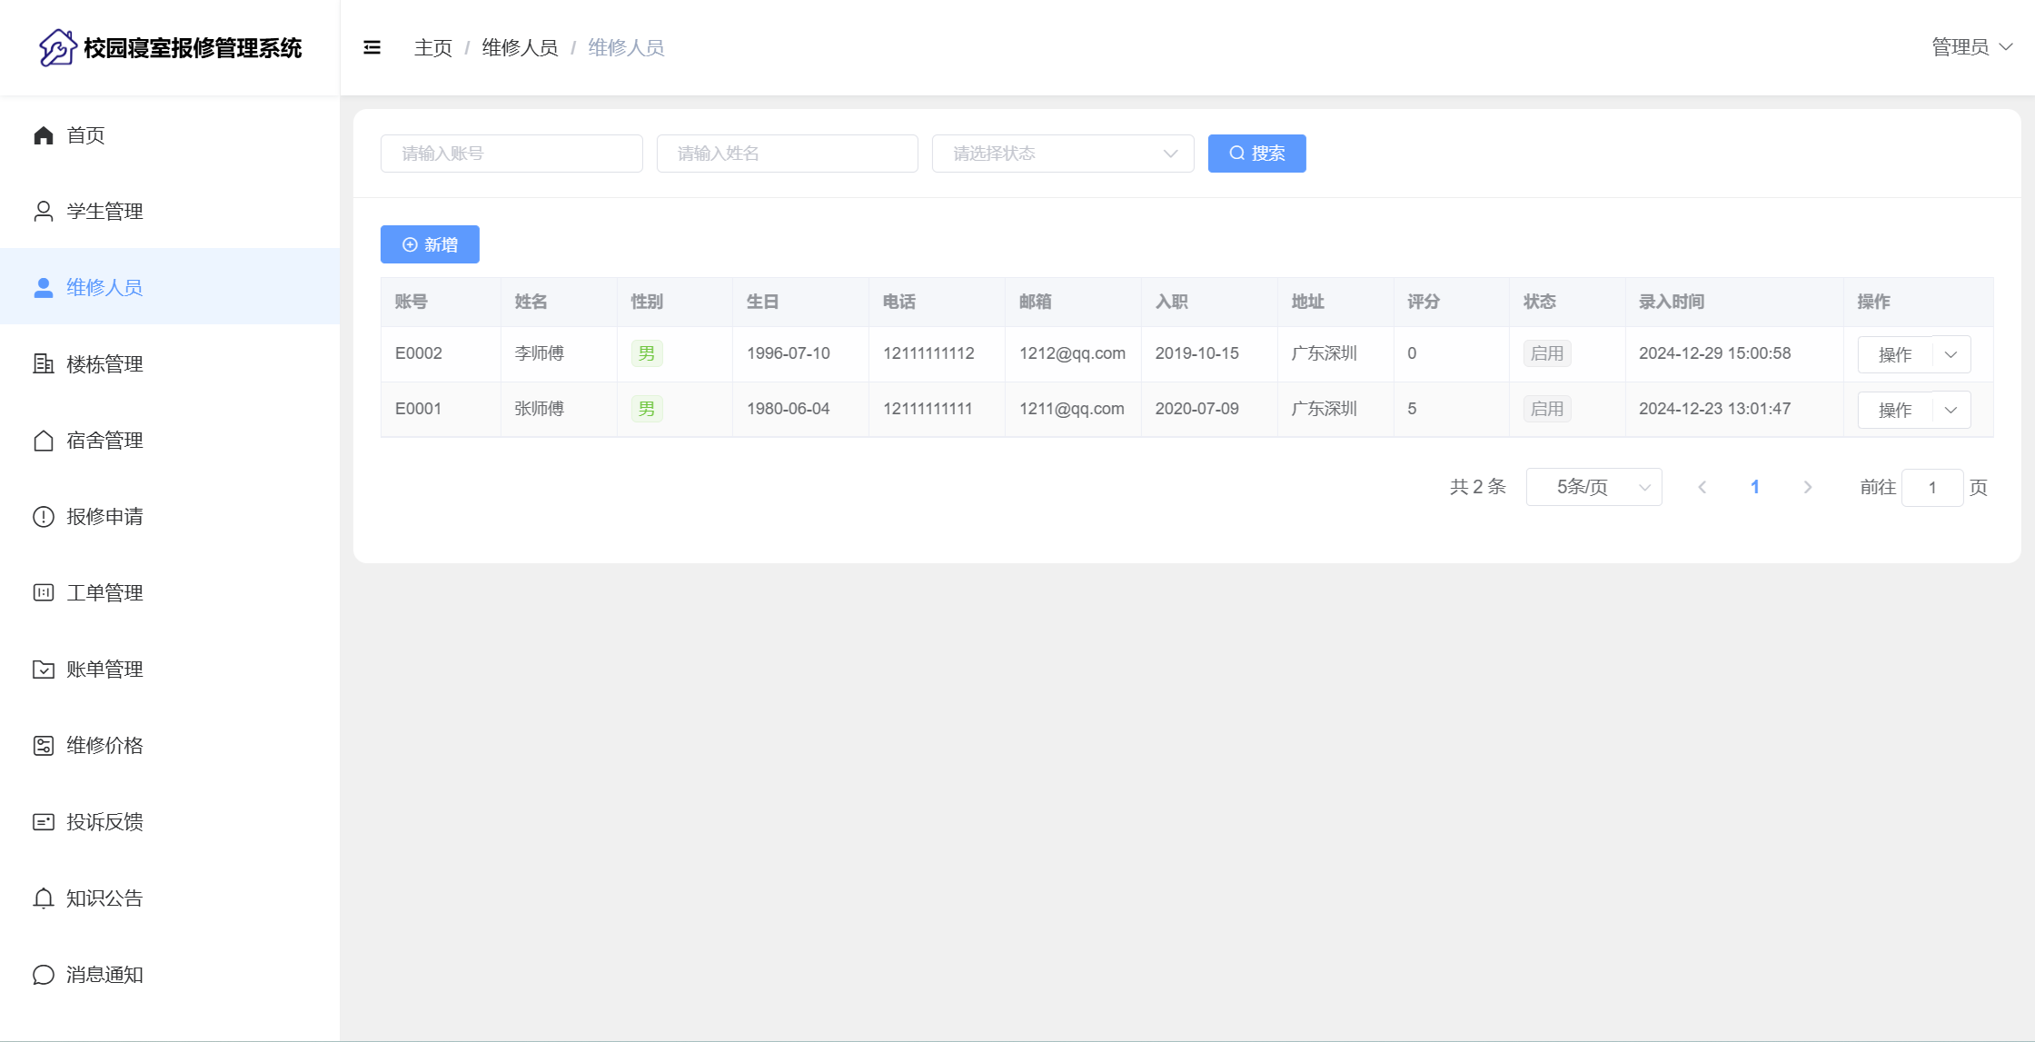Click the 账单管理 folder icon
This screenshot has width=2035, height=1042.
coord(43,670)
